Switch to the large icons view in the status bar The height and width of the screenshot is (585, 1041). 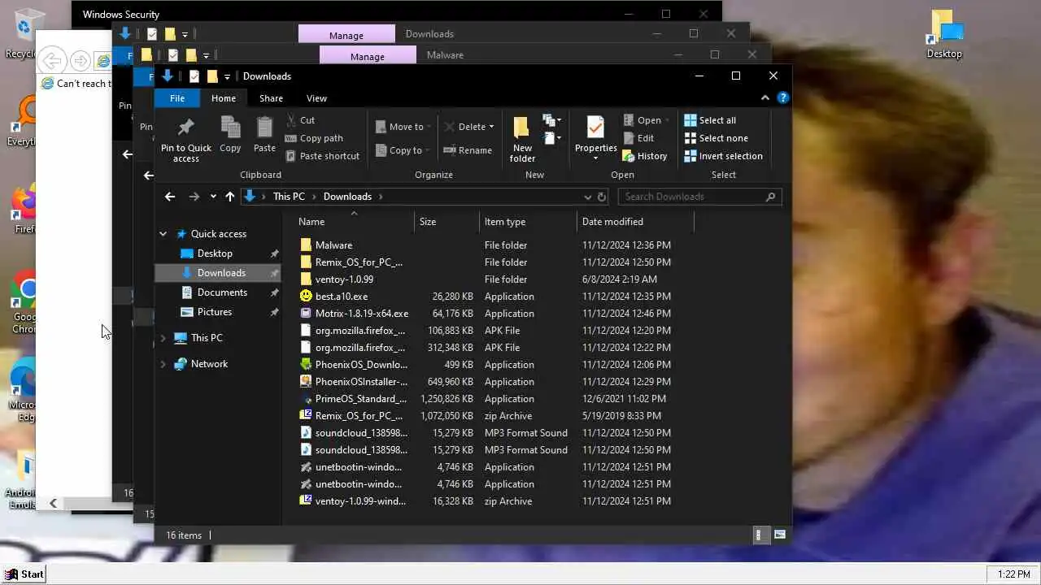tap(780, 535)
